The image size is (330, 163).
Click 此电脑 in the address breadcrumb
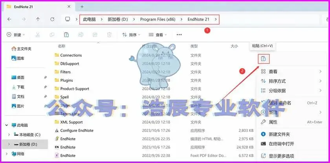point(89,19)
